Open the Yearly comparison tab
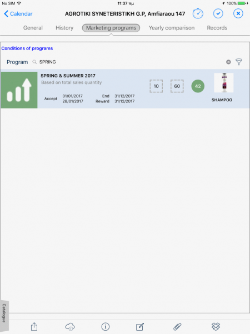This screenshot has width=250, height=334. (172, 28)
